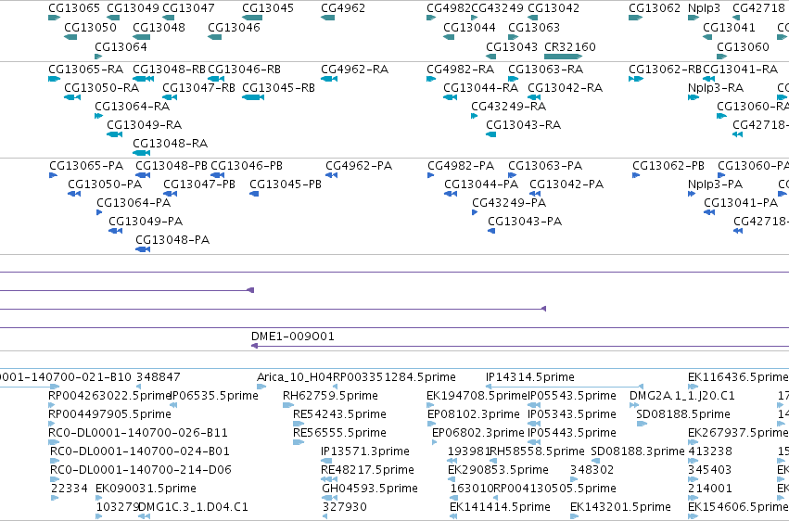789x521 pixels.
Task: Select the CG13063-RA transcript label
Action: [545, 69]
